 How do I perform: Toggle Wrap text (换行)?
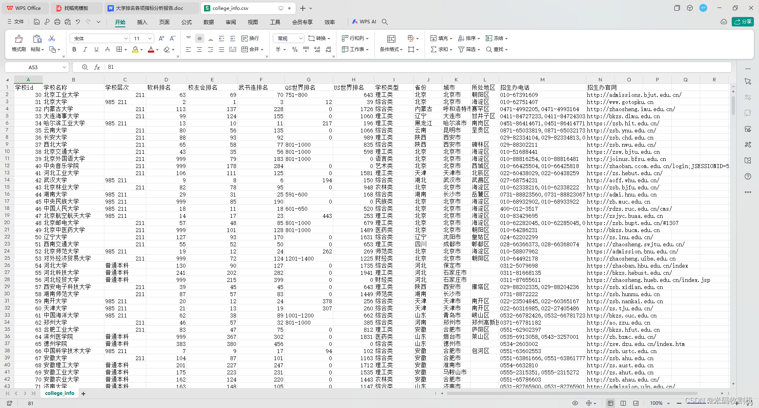click(250, 38)
